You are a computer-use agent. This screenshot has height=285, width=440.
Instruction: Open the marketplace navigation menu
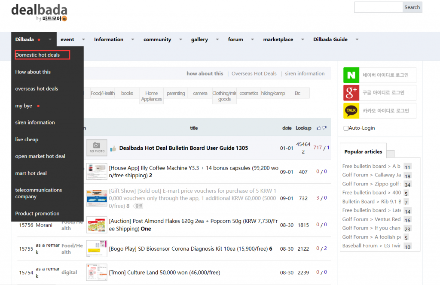[278, 39]
